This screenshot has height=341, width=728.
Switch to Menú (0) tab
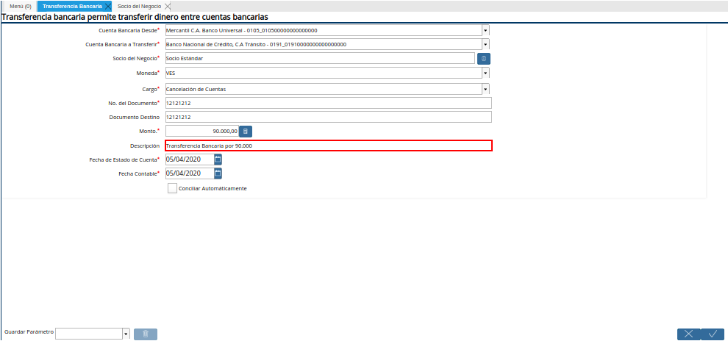pos(21,6)
